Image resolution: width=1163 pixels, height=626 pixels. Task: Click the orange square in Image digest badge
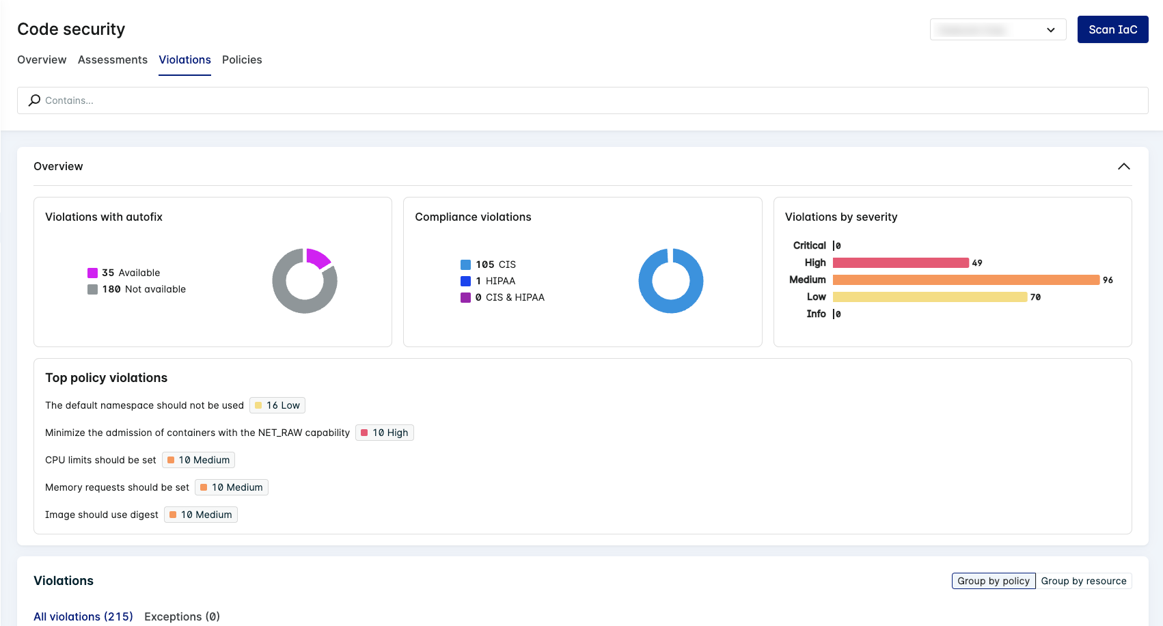pos(174,514)
